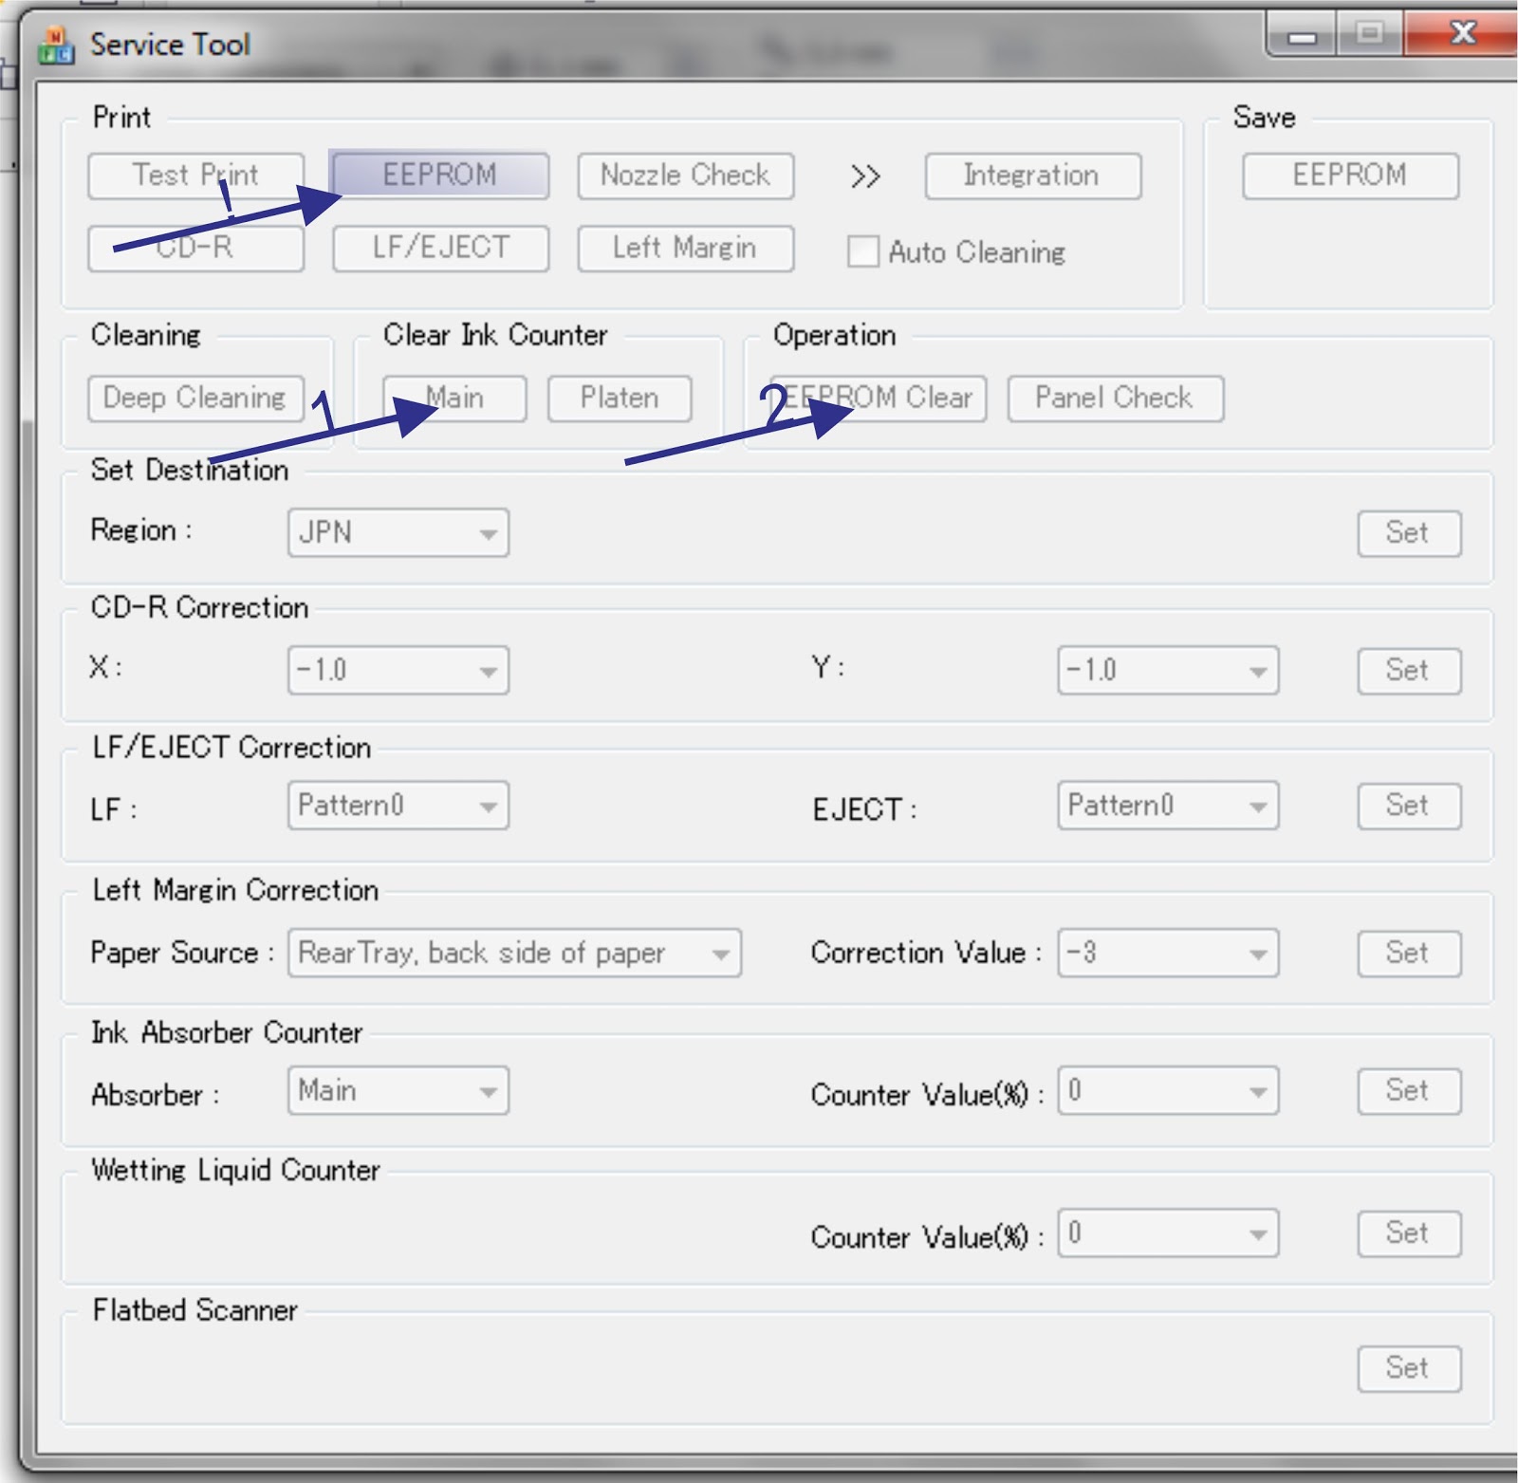1518x1483 pixels.
Task: Close the Service Tool window
Action: click(1463, 34)
